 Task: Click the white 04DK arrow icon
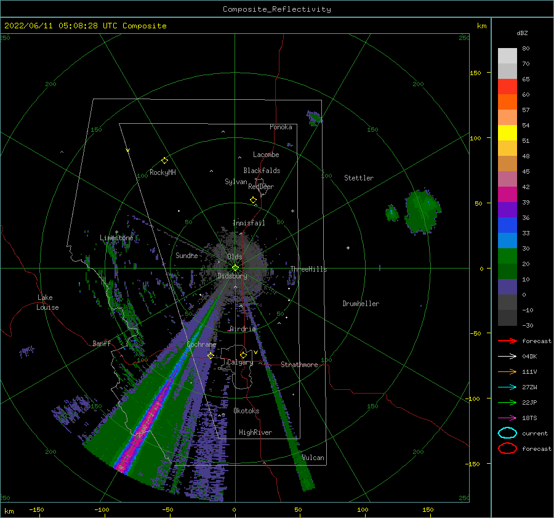coord(507,357)
